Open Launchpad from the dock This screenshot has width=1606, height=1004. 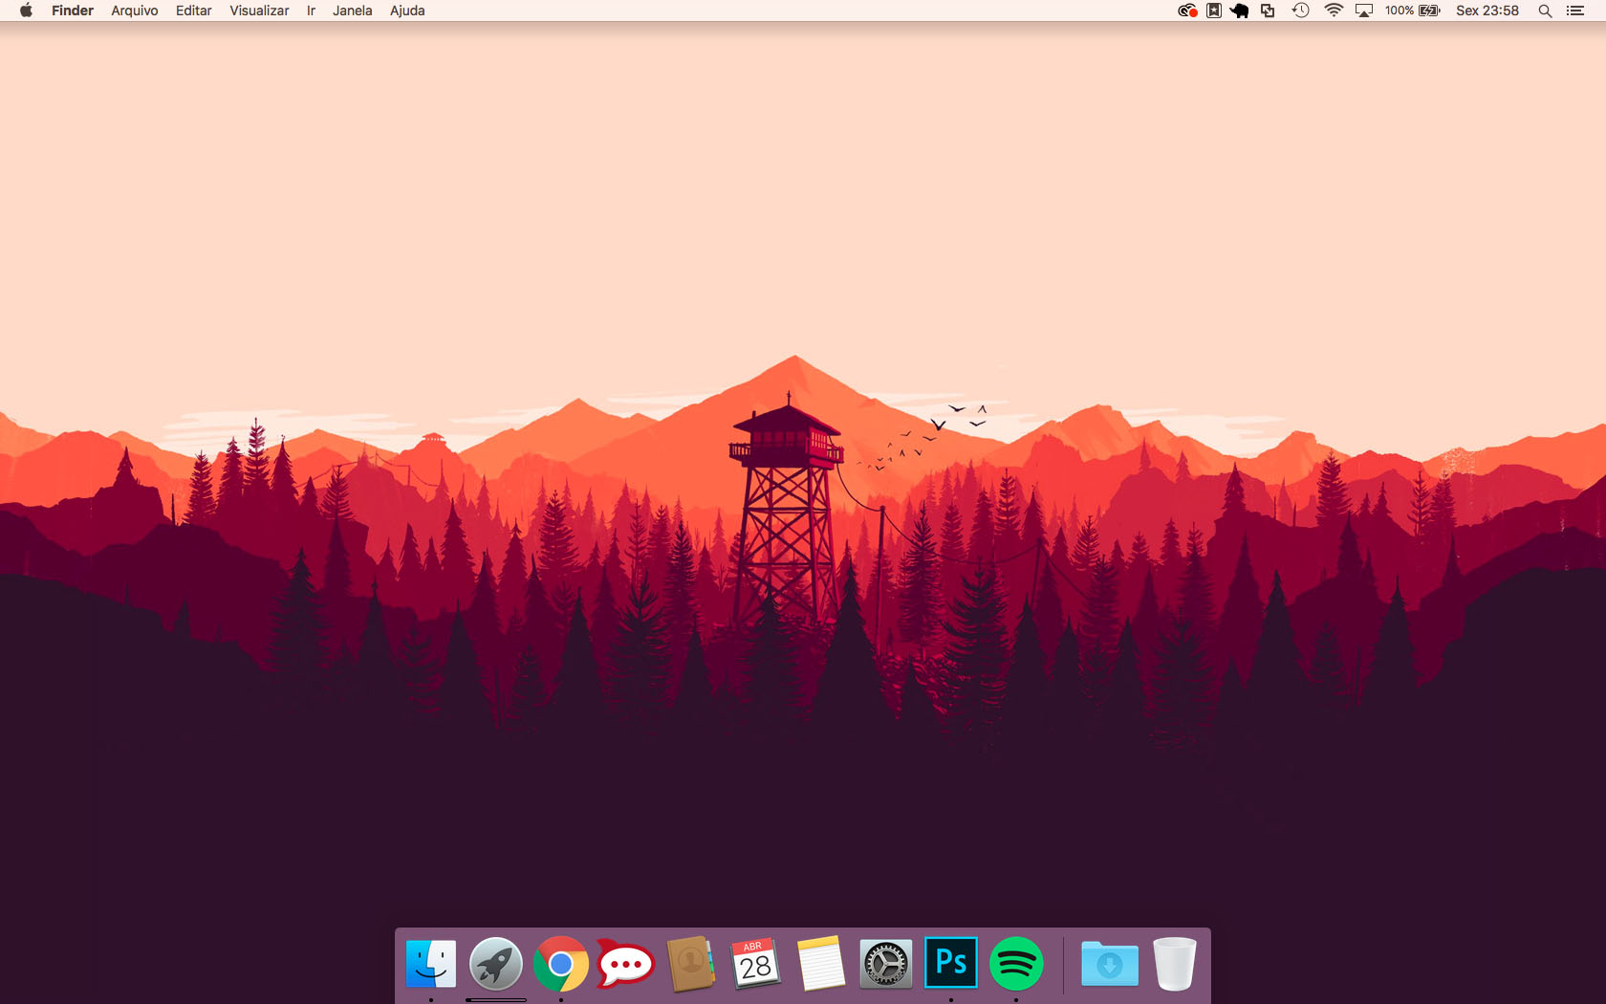pyautogui.click(x=495, y=964)
